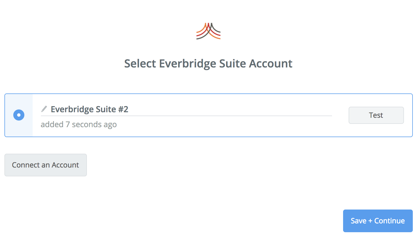Viewport: 420px width, 251px height.
Task: Click the light-blue panel around the radio button
Action: point(19,115)
